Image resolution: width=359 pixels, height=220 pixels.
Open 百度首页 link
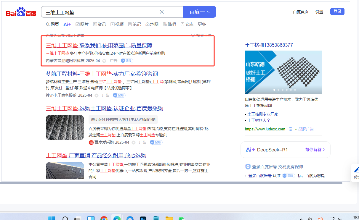(301, 12)
